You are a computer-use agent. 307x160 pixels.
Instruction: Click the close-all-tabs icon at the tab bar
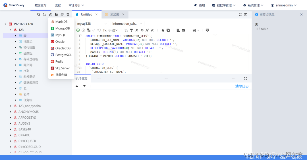(246, 14)
